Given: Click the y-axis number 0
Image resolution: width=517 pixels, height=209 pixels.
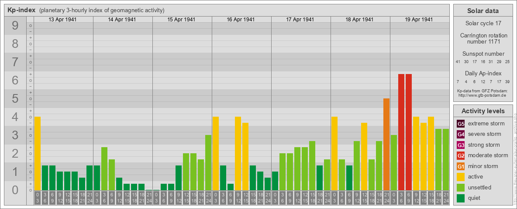Looking at the screenshot, I should (15, 190).
